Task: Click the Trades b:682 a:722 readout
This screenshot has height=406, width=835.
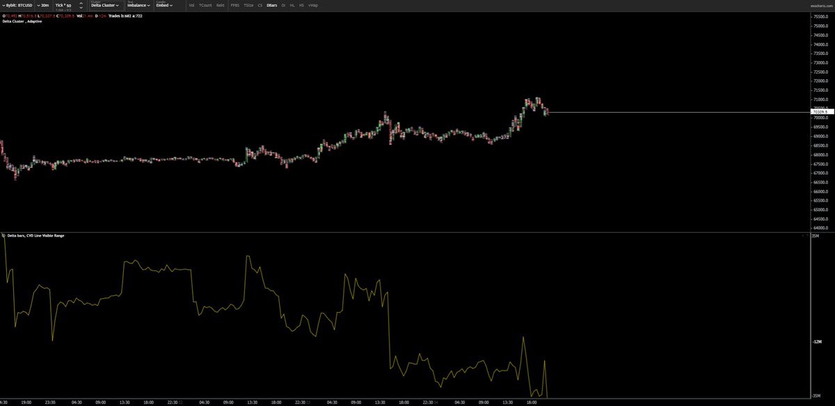Action: click(125, 16)
